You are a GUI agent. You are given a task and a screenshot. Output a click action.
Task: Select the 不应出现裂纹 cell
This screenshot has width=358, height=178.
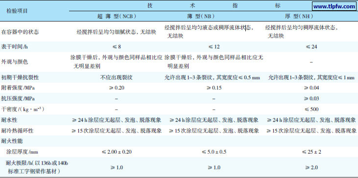(116, 77)
